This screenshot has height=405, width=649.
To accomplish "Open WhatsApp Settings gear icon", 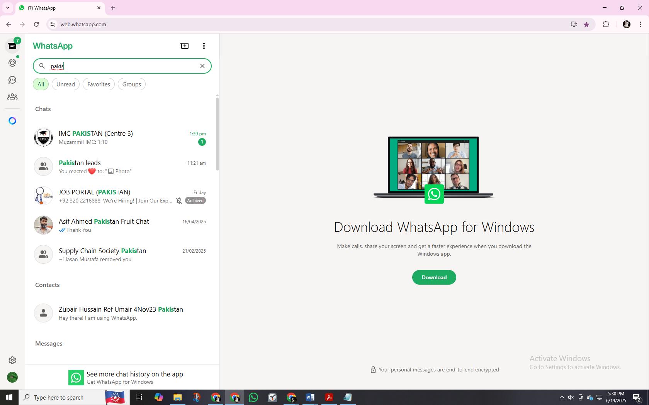I will pos(12,360).
